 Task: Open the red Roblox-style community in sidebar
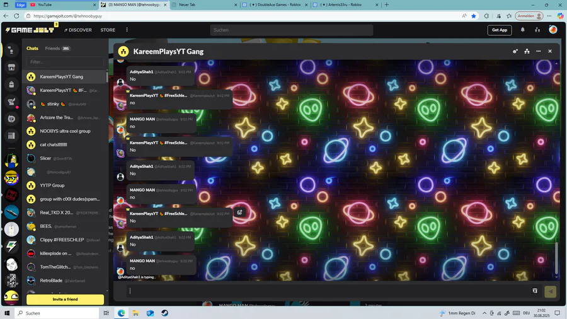click(11, 195)
